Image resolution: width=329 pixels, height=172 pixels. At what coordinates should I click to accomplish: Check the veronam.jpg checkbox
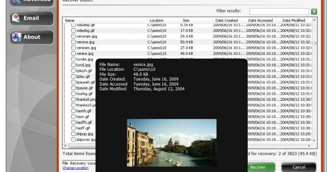pos(73,36)
